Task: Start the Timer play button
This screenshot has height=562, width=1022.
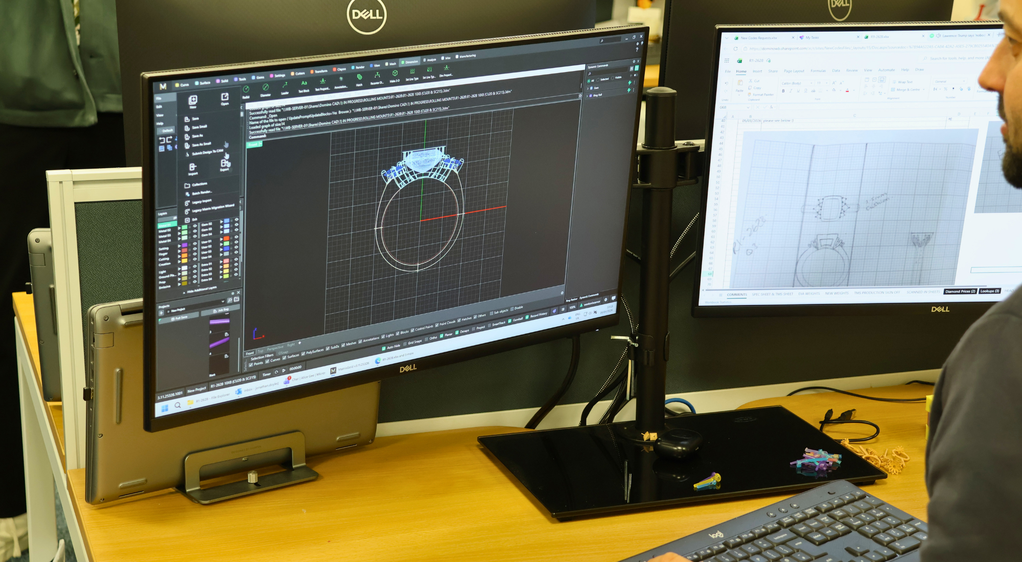Action: coord(284,370)
